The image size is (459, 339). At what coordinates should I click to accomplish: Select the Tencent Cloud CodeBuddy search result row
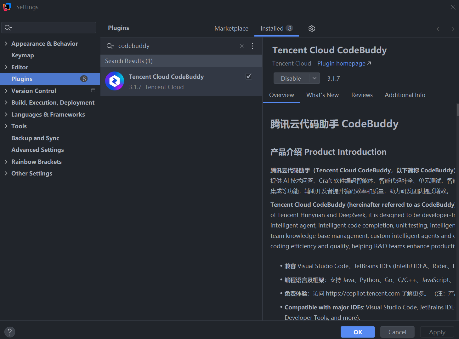pyautogui.click(x=181, y=81)
